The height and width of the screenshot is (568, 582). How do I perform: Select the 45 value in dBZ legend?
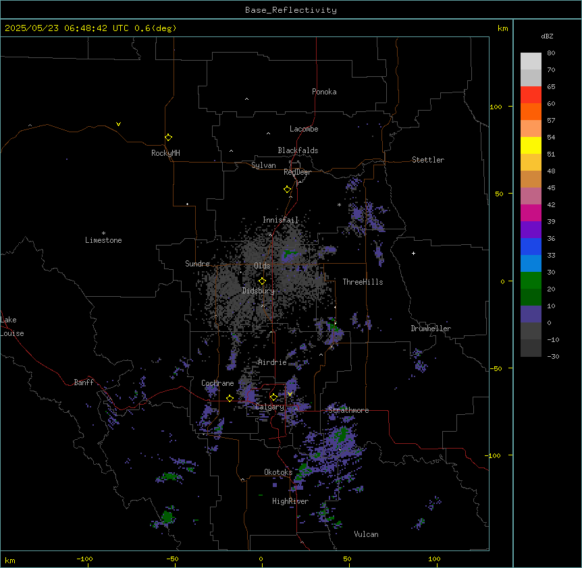click(551, 188)
